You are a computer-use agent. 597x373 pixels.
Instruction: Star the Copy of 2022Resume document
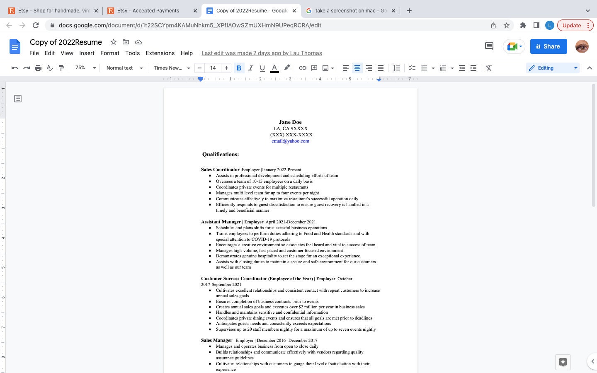tap(114, 42)
